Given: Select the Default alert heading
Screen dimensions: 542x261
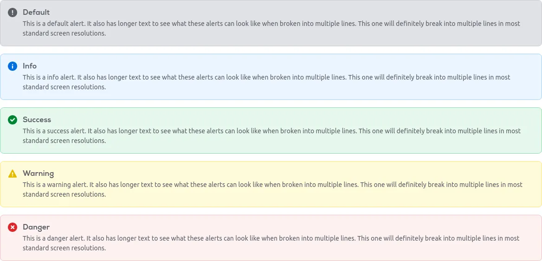Looking at the screenshot, I should (x=36, y=12).
